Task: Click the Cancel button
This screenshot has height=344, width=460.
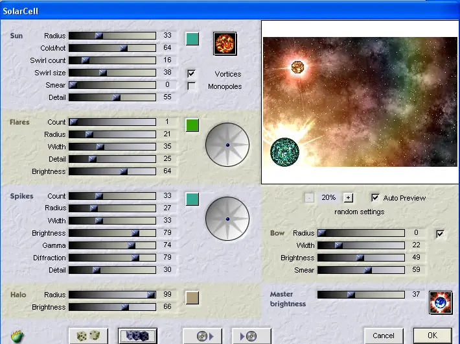Action: tap(384, 336)
